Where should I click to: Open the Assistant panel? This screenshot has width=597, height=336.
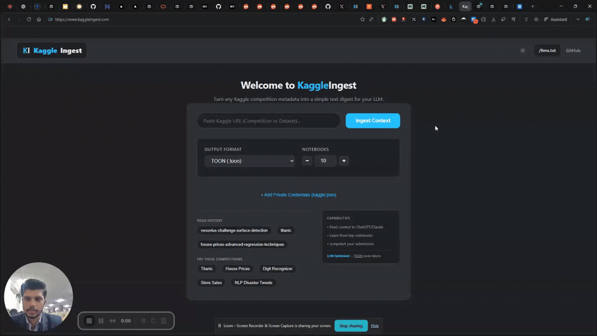pyautogui.click(x=556, y=19)
